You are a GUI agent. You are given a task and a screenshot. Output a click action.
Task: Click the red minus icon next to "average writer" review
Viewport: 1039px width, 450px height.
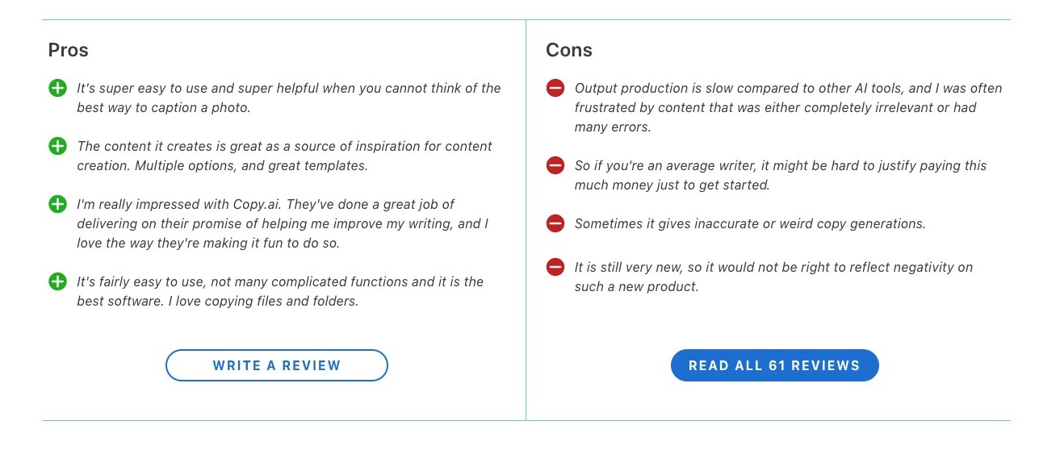tap(555, 165)
